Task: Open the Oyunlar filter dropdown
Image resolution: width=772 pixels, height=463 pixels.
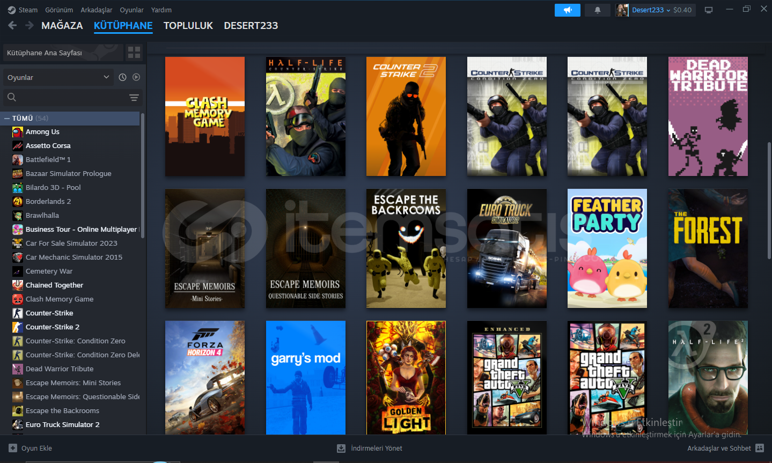Action: [x=58, y=77]
